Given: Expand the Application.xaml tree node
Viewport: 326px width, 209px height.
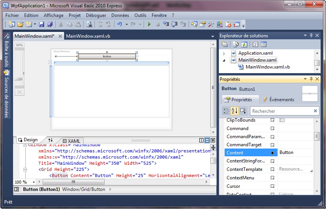Looking at the screenshot, I should click(224, 54).
